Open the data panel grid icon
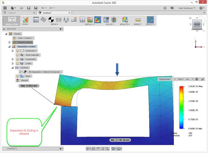The height and width of the screenshot is (153, 208). click(x=5, y=8)
